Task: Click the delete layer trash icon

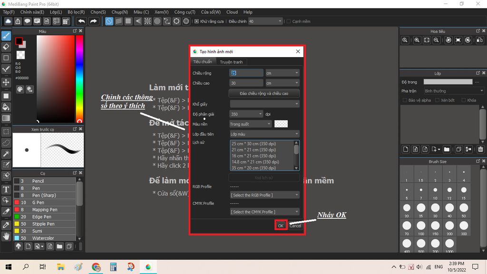Action: [480, 149]
